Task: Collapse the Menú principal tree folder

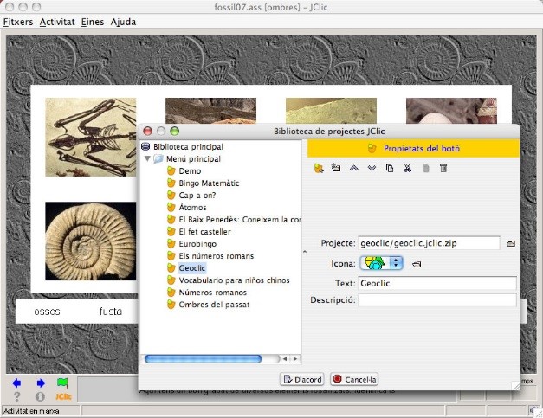Action: [147, 159]
